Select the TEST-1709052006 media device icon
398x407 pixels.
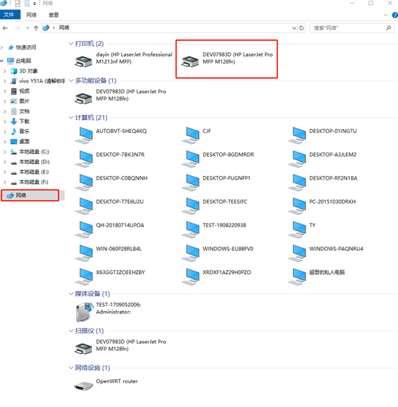point(85,312)
